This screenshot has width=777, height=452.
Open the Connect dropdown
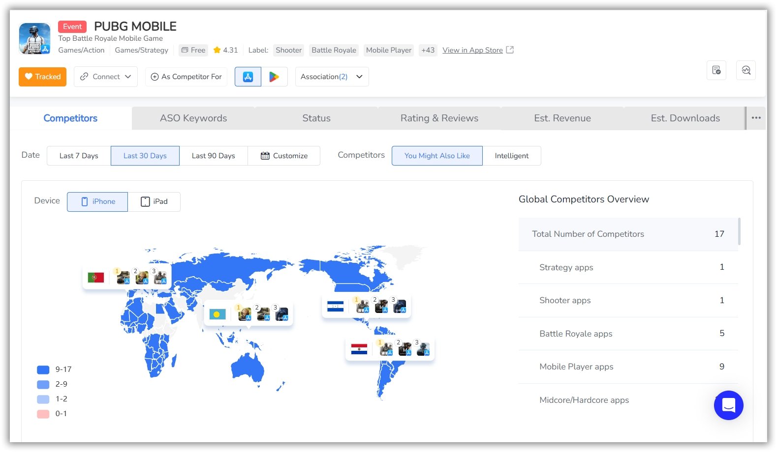click(x=106, y=77)
